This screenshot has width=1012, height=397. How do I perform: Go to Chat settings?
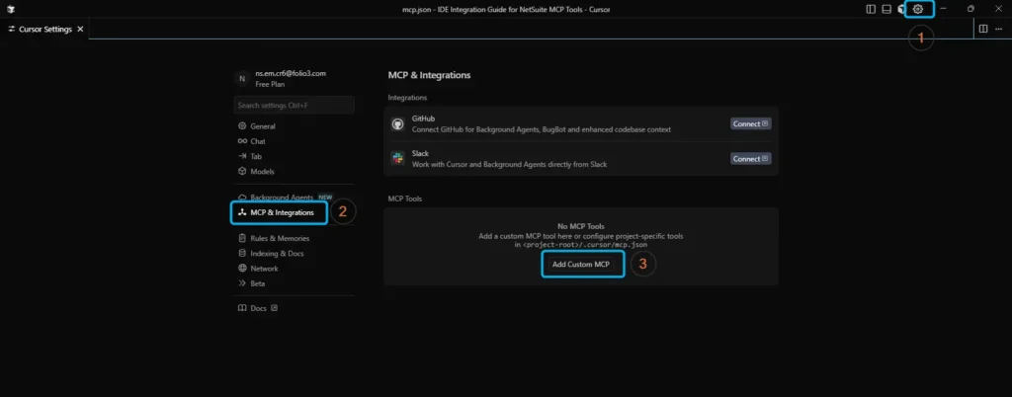[257, 141]
